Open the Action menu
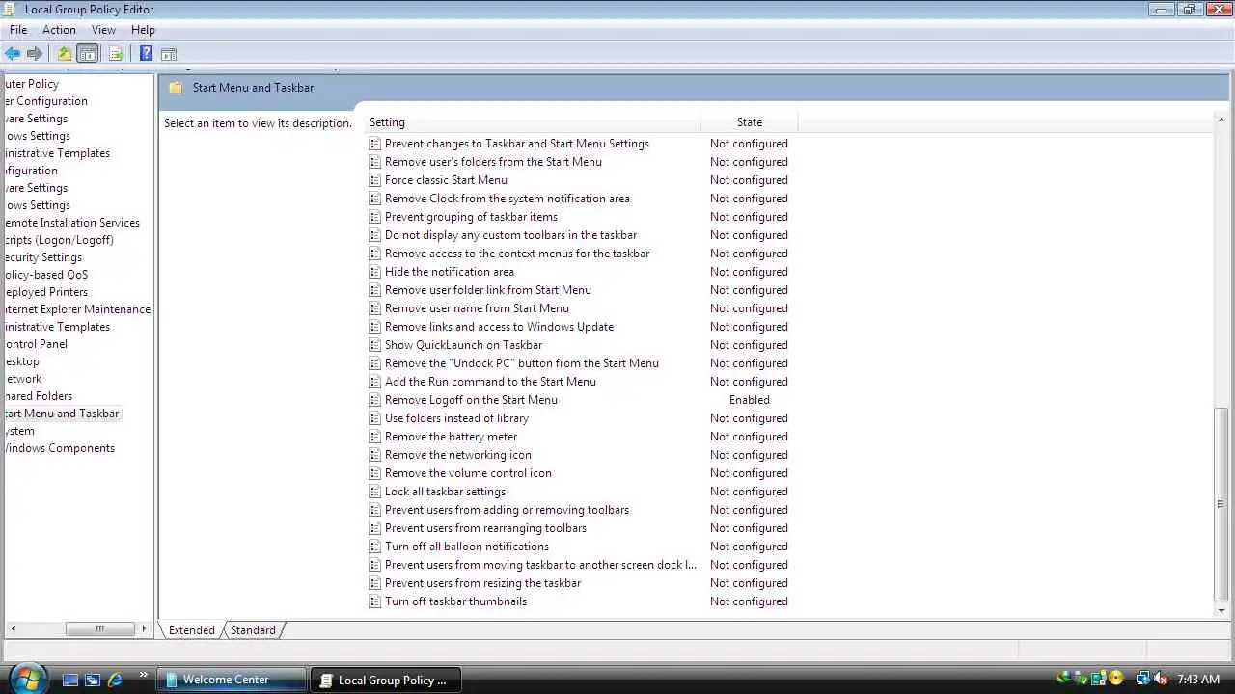Screen dimensions: 1235x694 [x=59, y=30]
